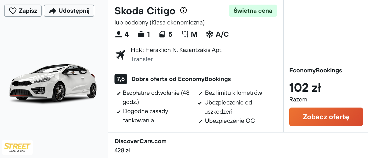
Task: Click the Skoda Citigo car title
Action: (x=145, y=11)
